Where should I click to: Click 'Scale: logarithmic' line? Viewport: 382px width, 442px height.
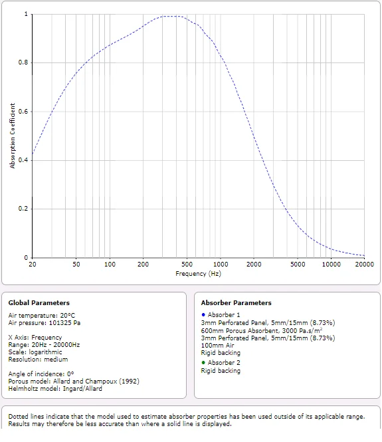tap(35, 352)
